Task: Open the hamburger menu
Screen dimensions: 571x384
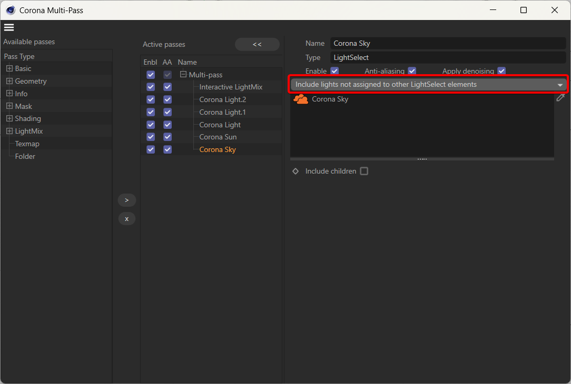Action: tap(8, 27)
